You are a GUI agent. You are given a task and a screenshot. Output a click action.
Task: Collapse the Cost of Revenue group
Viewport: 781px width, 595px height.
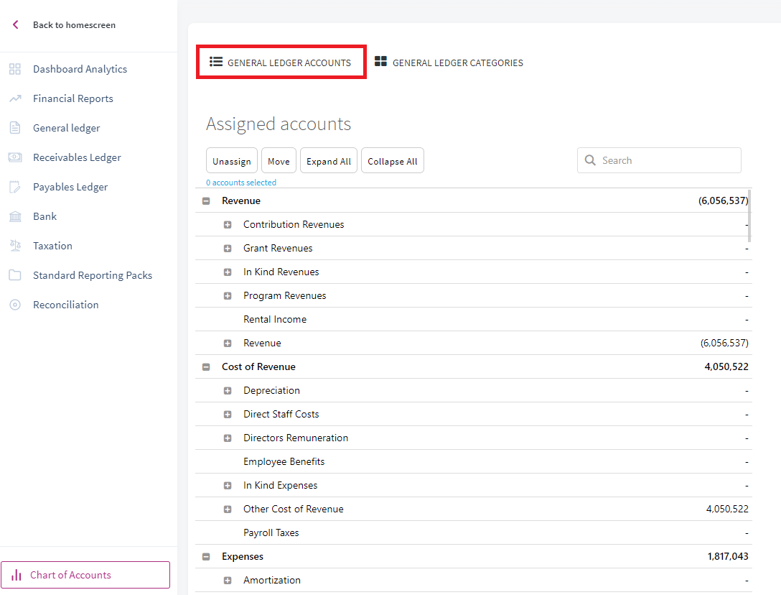[206, 367]
